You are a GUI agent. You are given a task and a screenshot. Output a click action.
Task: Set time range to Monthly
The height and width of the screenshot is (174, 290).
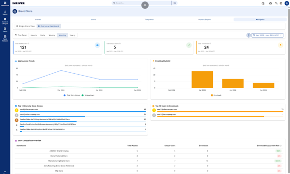[62, 35]
